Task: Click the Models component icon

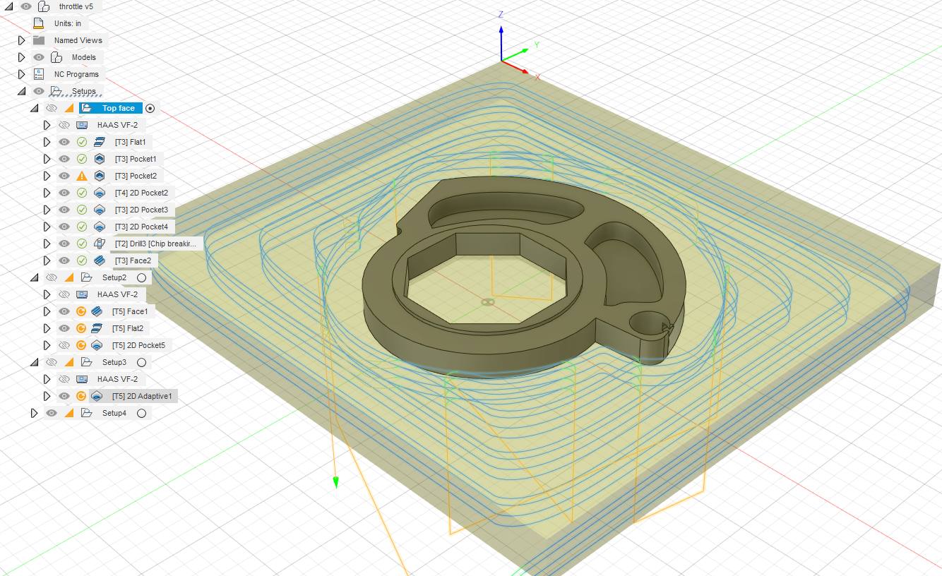Action: point(56,57)
